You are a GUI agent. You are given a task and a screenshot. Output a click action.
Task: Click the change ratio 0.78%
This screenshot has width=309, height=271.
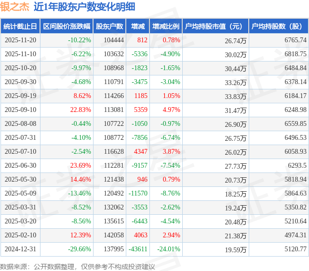coord(172,40)
